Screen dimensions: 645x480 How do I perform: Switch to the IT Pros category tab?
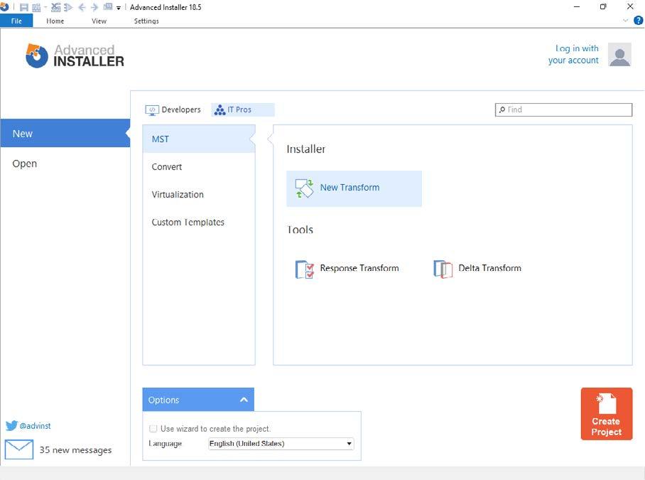coord(243,110)
